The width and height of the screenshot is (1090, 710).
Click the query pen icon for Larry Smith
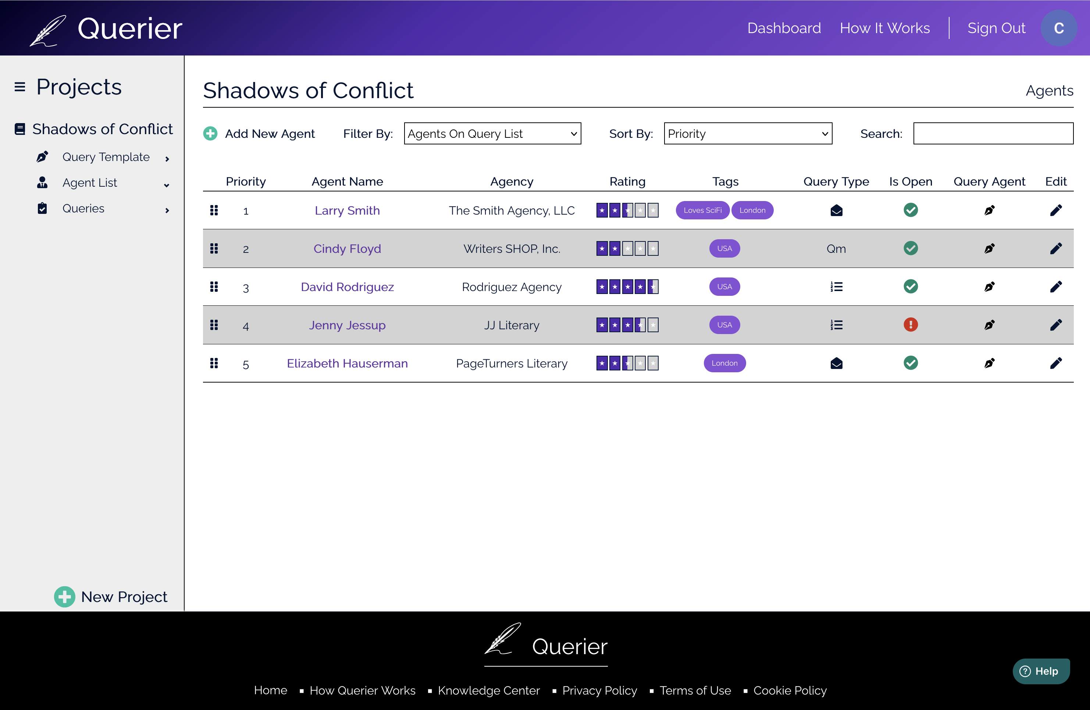989,211
